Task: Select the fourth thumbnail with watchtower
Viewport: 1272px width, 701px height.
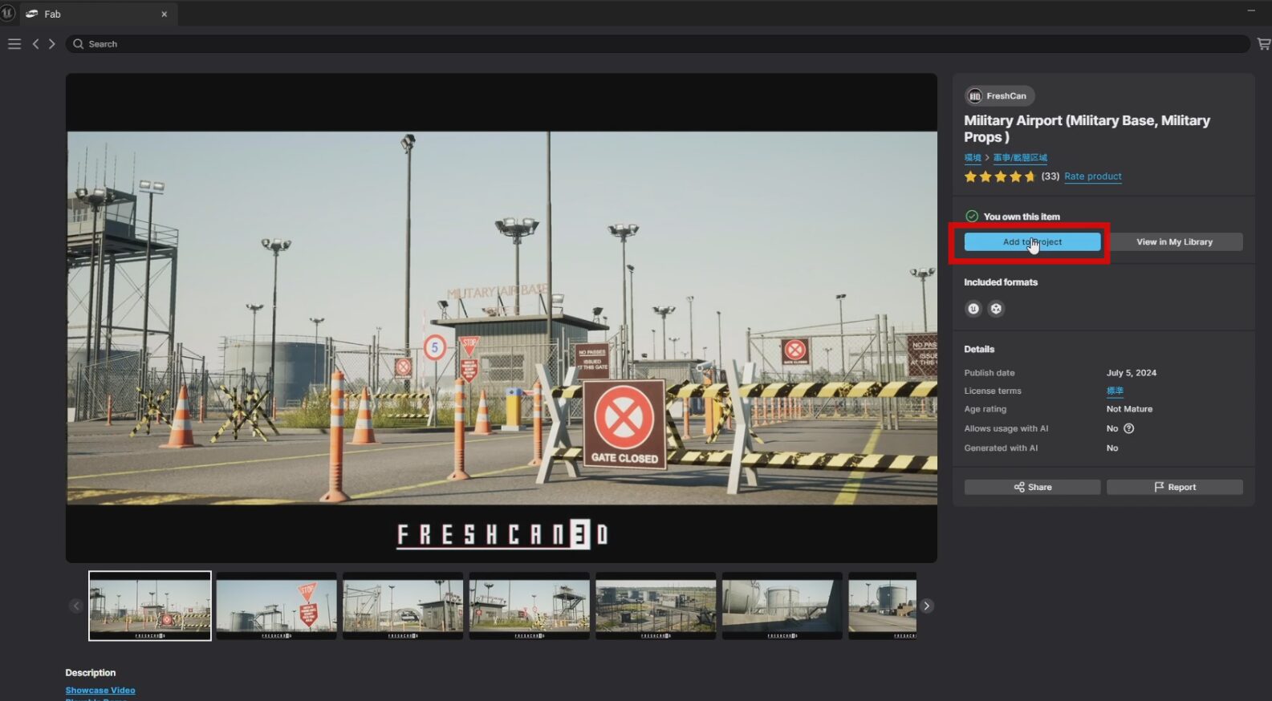Action: [530, 606]
